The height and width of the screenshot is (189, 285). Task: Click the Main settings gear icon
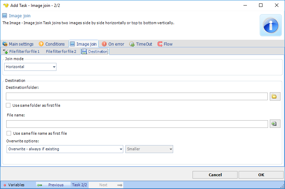point(5,44)
